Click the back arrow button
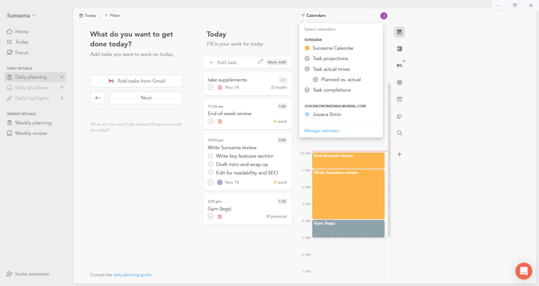 click(x=98, y=98)
